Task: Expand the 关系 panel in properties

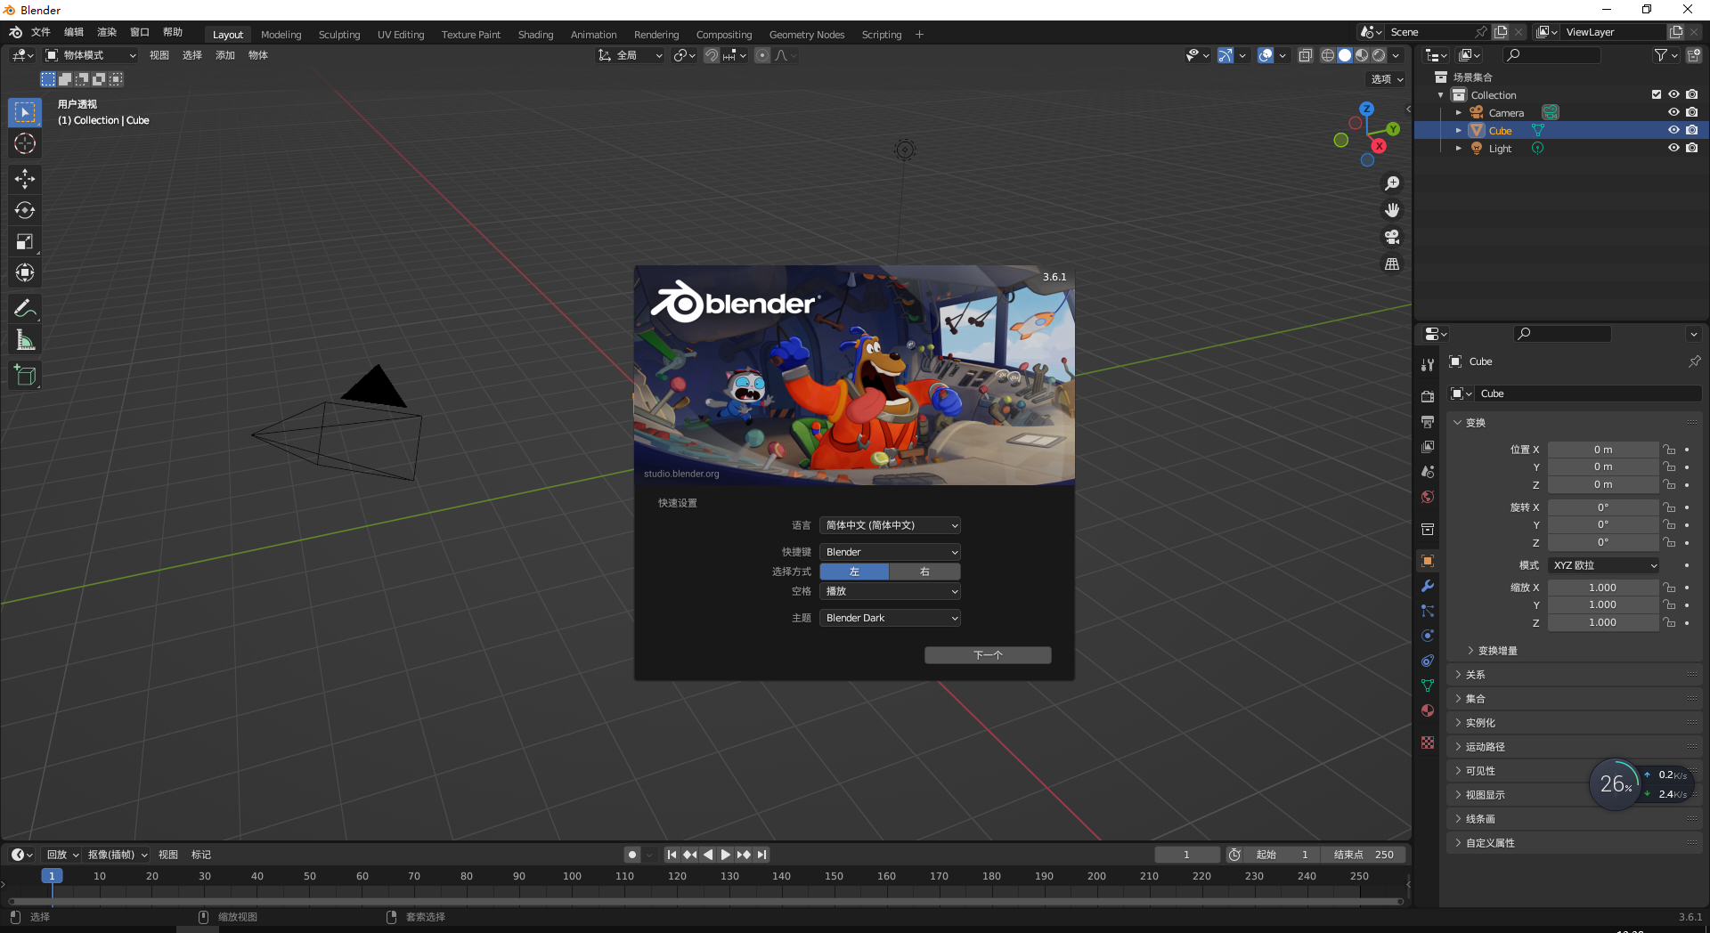Action: (x=1475, y=674)
